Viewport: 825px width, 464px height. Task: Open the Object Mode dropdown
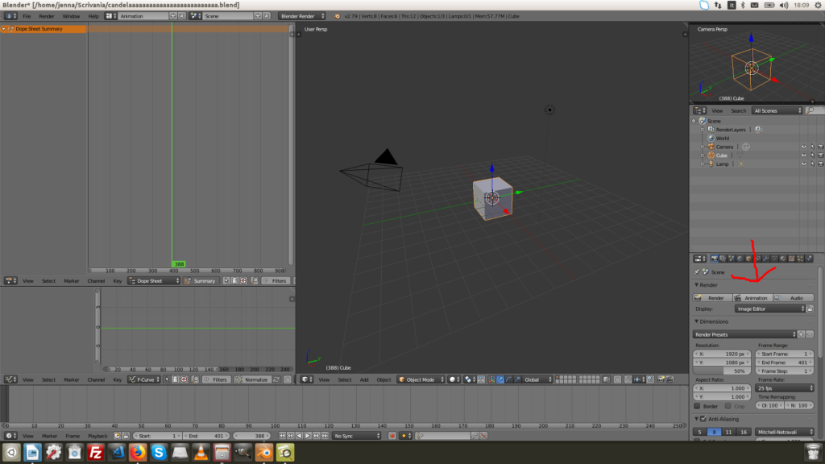(x=421, y=379)
